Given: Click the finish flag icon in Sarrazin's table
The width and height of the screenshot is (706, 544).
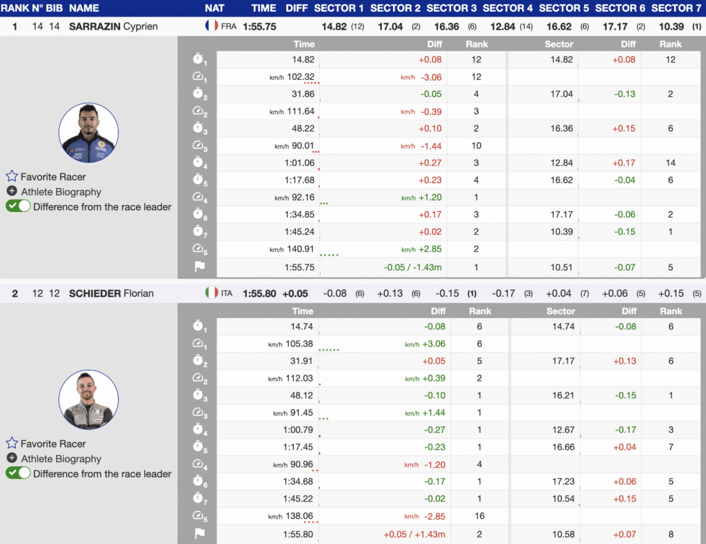Looking at the screenshot, I should (x=199, y=266).
